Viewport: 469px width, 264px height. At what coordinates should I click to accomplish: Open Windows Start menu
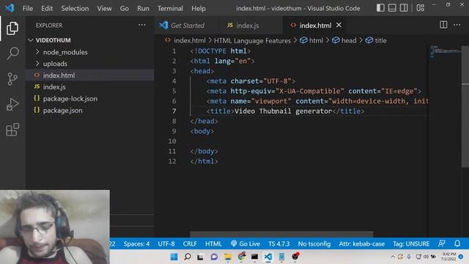(174, 257)
